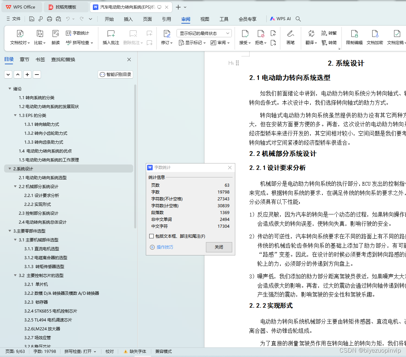Start 朗读 read aloud

(56, 37)
